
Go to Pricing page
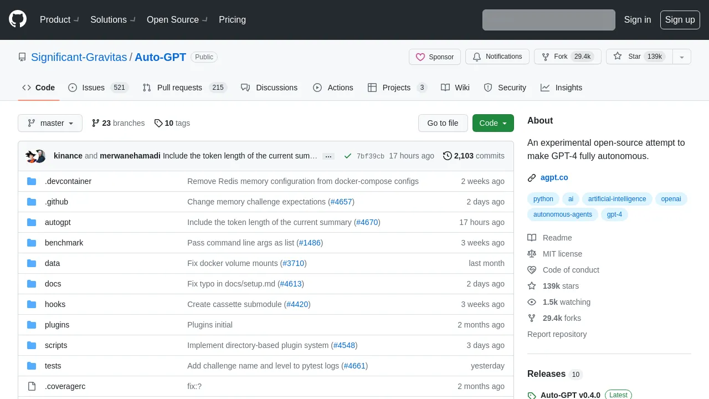[x=232, y=19]
